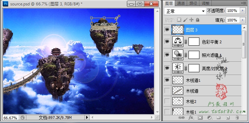Create new adjustment layer half-circle icon
The width and height of the screenshot is (249, 123).
point(209,118)
